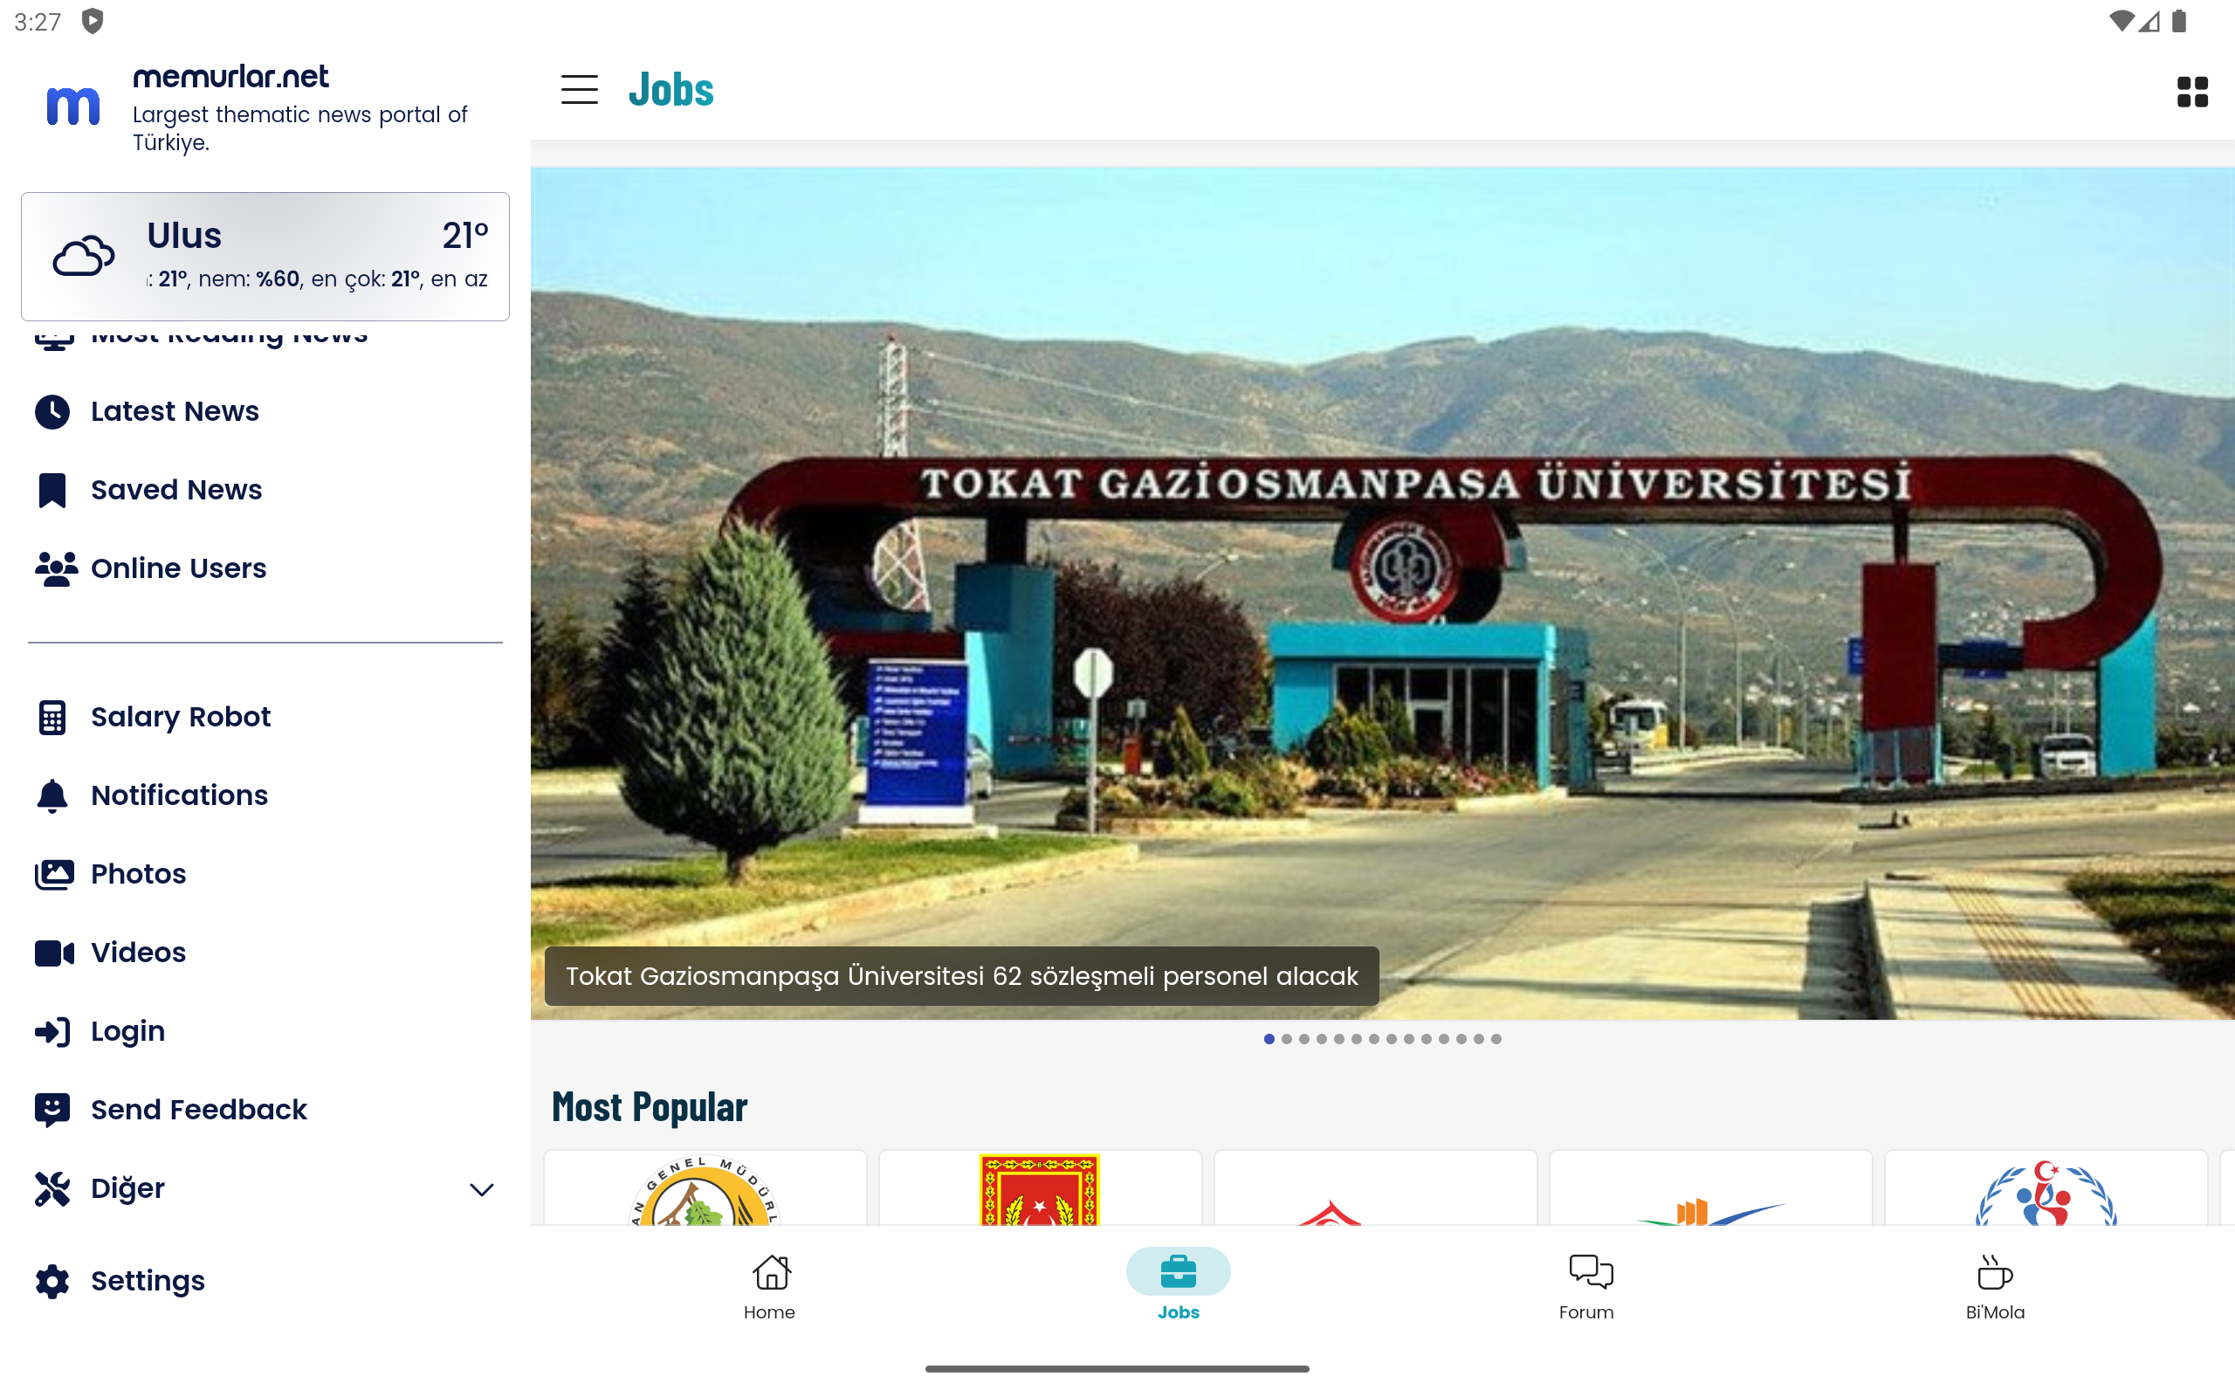
Task: Switch to the Bi'Mola tab label
Action: (x=1995, y=1312)
